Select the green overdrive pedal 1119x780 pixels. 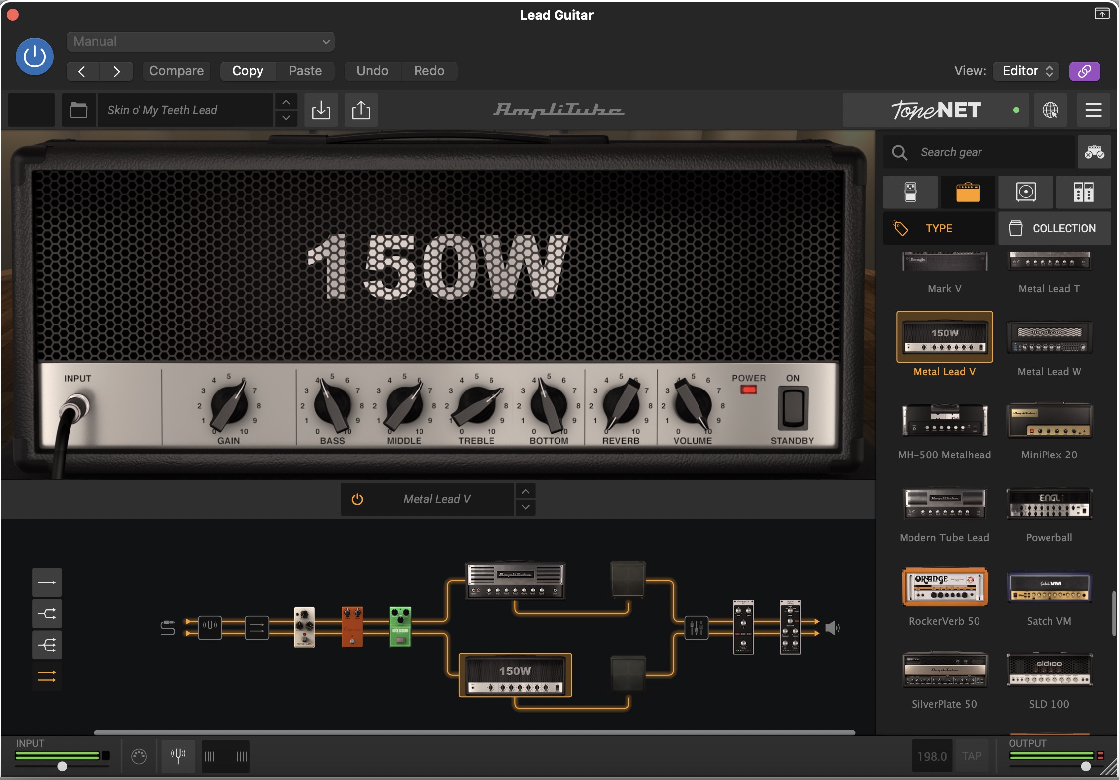tap(400, 627)
